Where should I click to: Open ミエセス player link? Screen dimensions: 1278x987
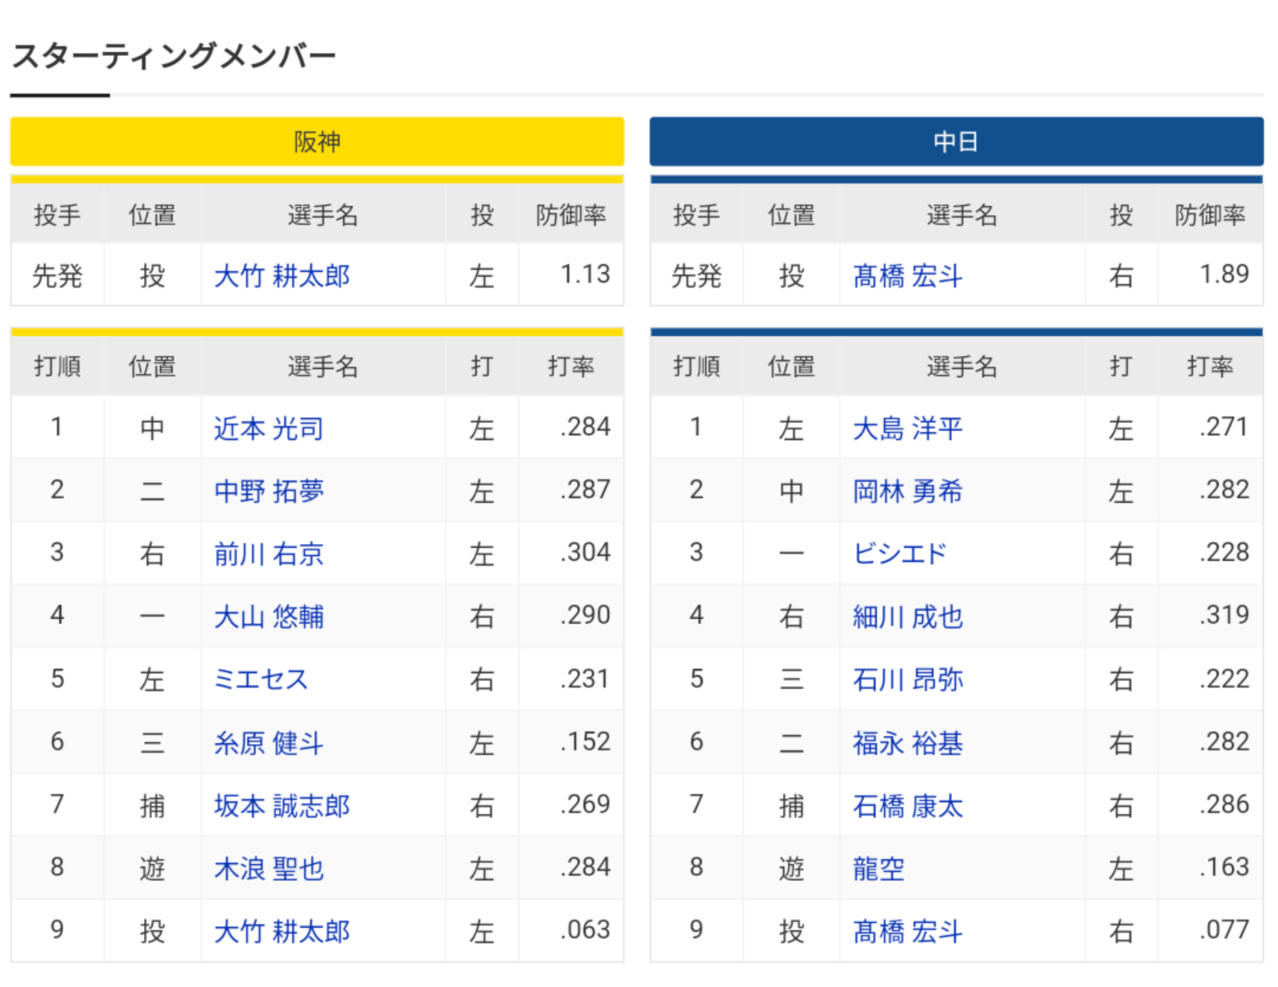(x=261, y=679)
